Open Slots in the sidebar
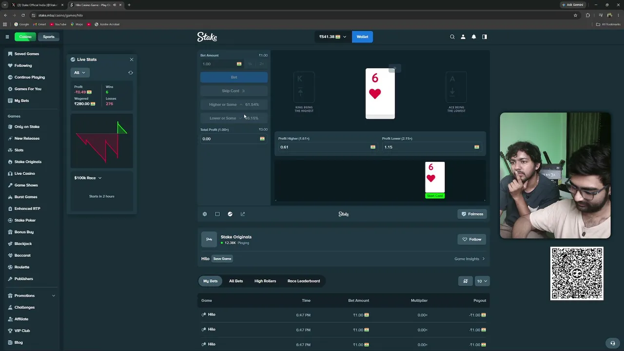The width and height of the screenshot is (624, 351). (19, 150)
